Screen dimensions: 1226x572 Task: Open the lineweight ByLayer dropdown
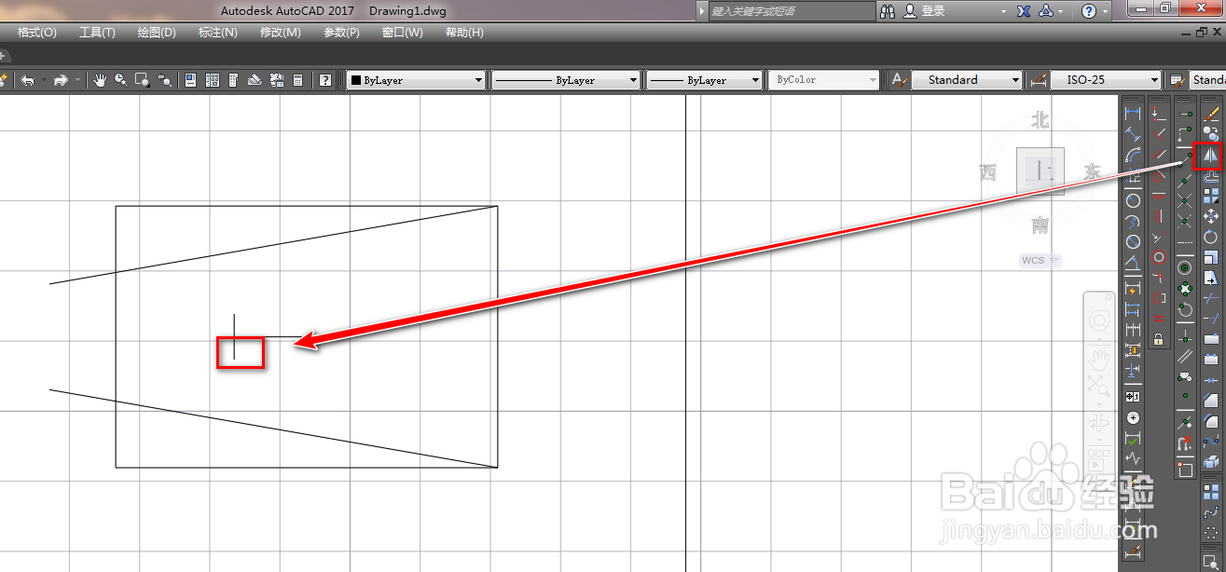[x=705, y=80]
